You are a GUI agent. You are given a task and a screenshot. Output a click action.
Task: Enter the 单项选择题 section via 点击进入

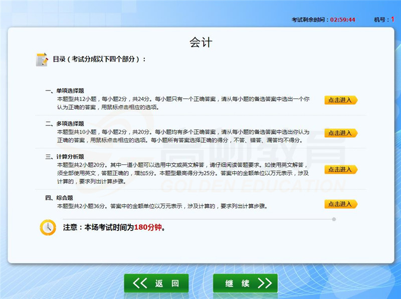tap(340, 100)
